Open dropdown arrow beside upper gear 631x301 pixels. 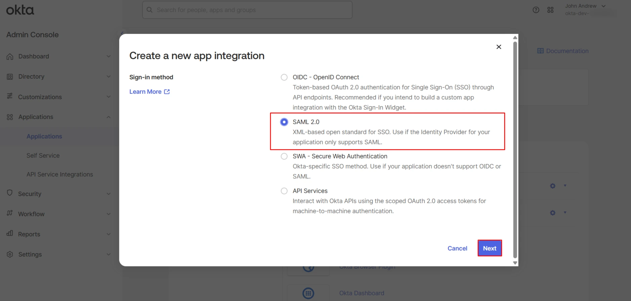(565, 185)
